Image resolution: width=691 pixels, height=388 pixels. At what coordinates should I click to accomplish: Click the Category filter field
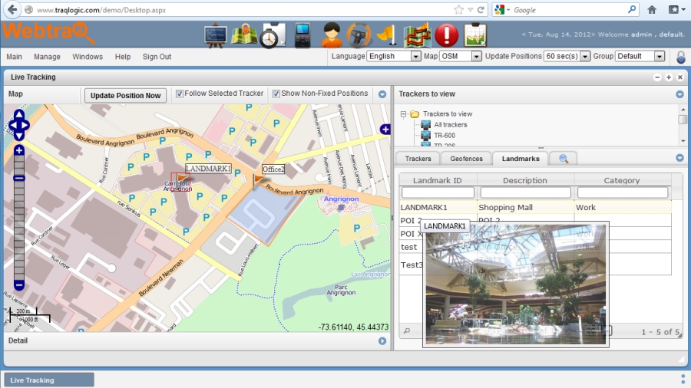[622, 192]
